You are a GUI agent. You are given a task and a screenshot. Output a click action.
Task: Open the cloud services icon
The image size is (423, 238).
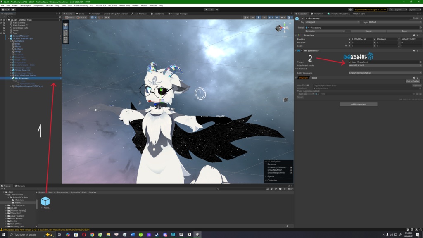pyautogui.click(x=13, y=10)
